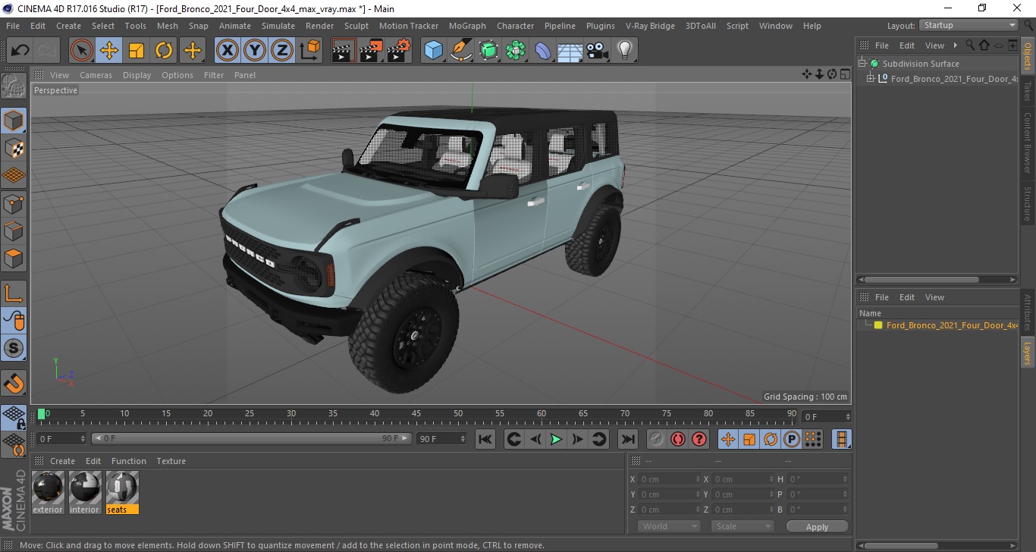Add a Cube primitive object
The image size is (1036, 552).
tap(433, 51)
